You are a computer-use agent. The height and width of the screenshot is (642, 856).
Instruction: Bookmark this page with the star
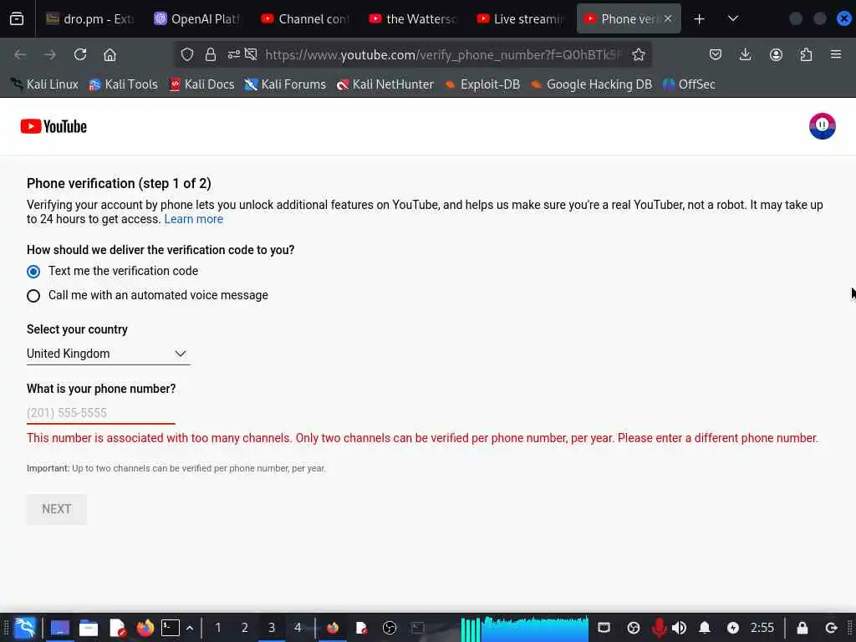(638, 54)
